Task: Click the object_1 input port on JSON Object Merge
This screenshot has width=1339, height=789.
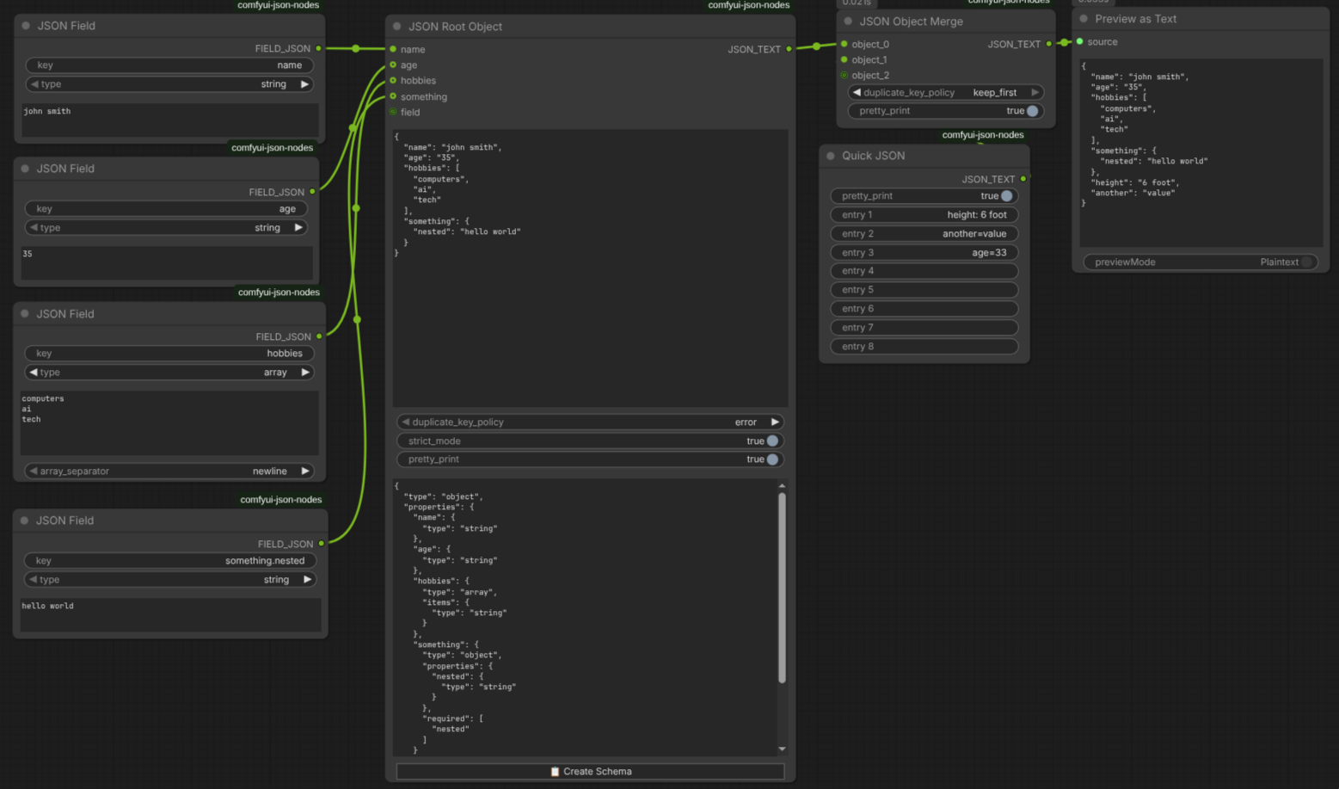Action: point(845,59)
